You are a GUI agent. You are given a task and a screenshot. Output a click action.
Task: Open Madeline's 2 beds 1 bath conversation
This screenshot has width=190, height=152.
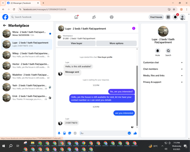[x=27, y=76]
